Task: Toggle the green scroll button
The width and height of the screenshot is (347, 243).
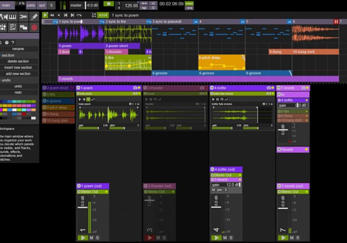Action: click(x=102, y=15)
